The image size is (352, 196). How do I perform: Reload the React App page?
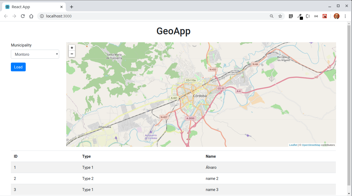click(x=23, y=16)
